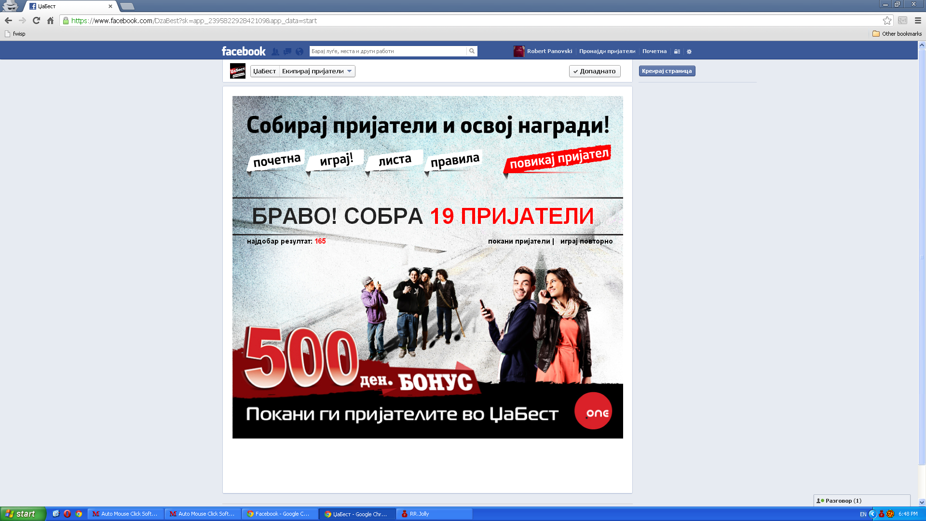Viewport: 926px width, 521px height.
Task: Open the account settings gear icon
Action: (689, 52)
